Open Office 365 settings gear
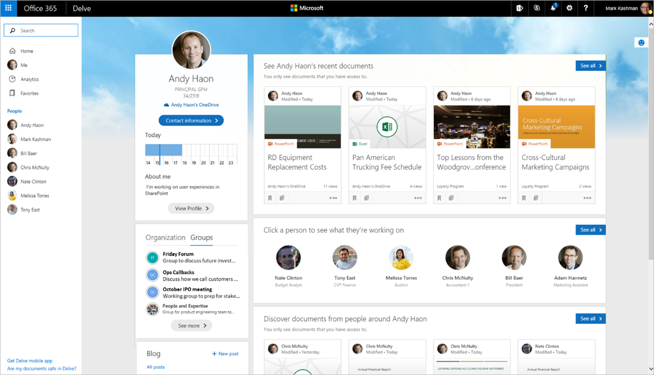This screenshot has width=654, height=375. [x=569, y=8]
